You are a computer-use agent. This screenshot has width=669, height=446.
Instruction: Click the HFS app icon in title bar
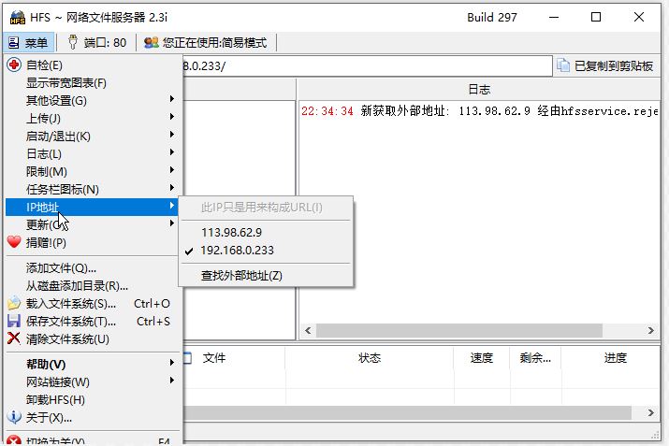coord(18,18)
